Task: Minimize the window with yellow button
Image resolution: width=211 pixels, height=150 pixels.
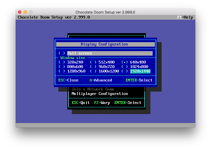Action: coord(25,12)
